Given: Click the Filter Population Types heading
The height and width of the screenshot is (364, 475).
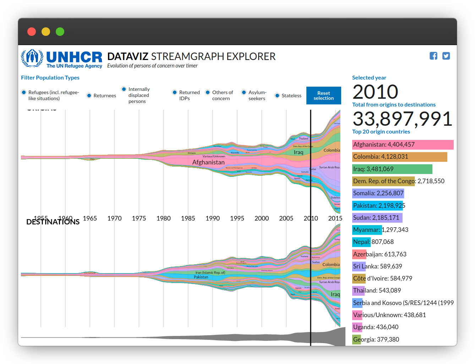Looking at the screenshot, I should (x=50, y=77).
